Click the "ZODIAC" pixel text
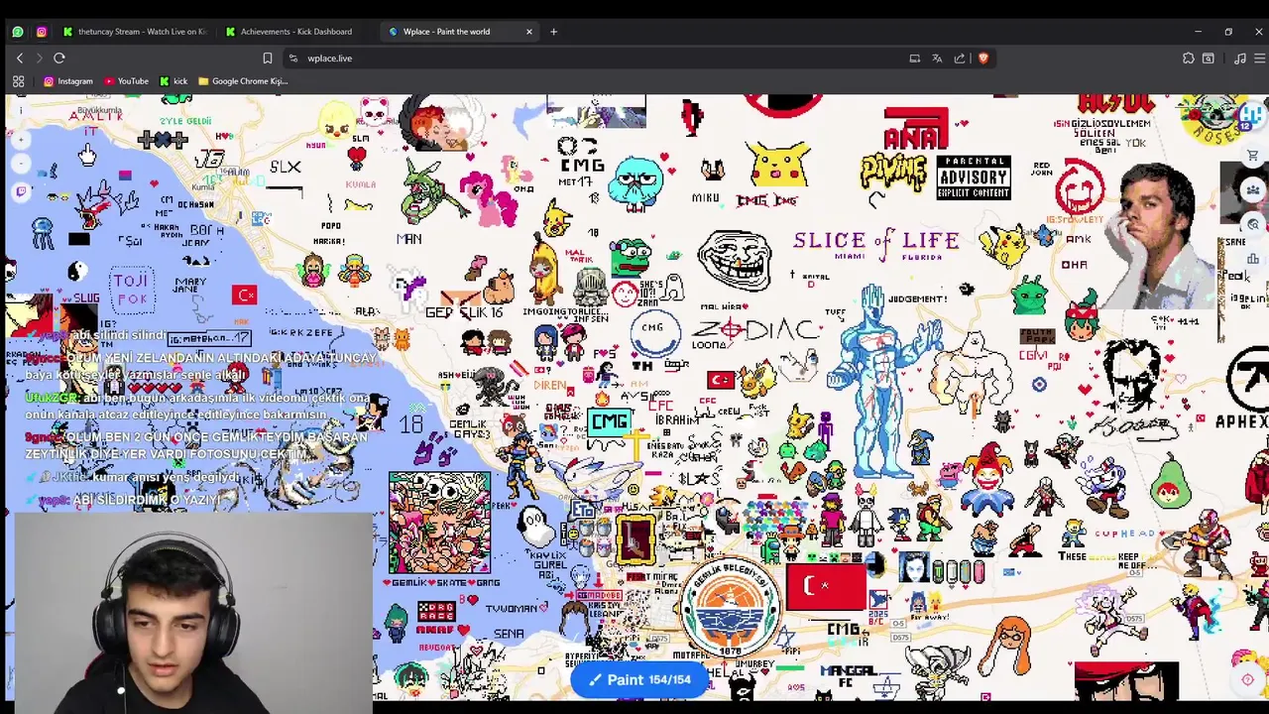Image resolution: width=1269 pixels, height=714 pixels. click(x=755, y=330)
